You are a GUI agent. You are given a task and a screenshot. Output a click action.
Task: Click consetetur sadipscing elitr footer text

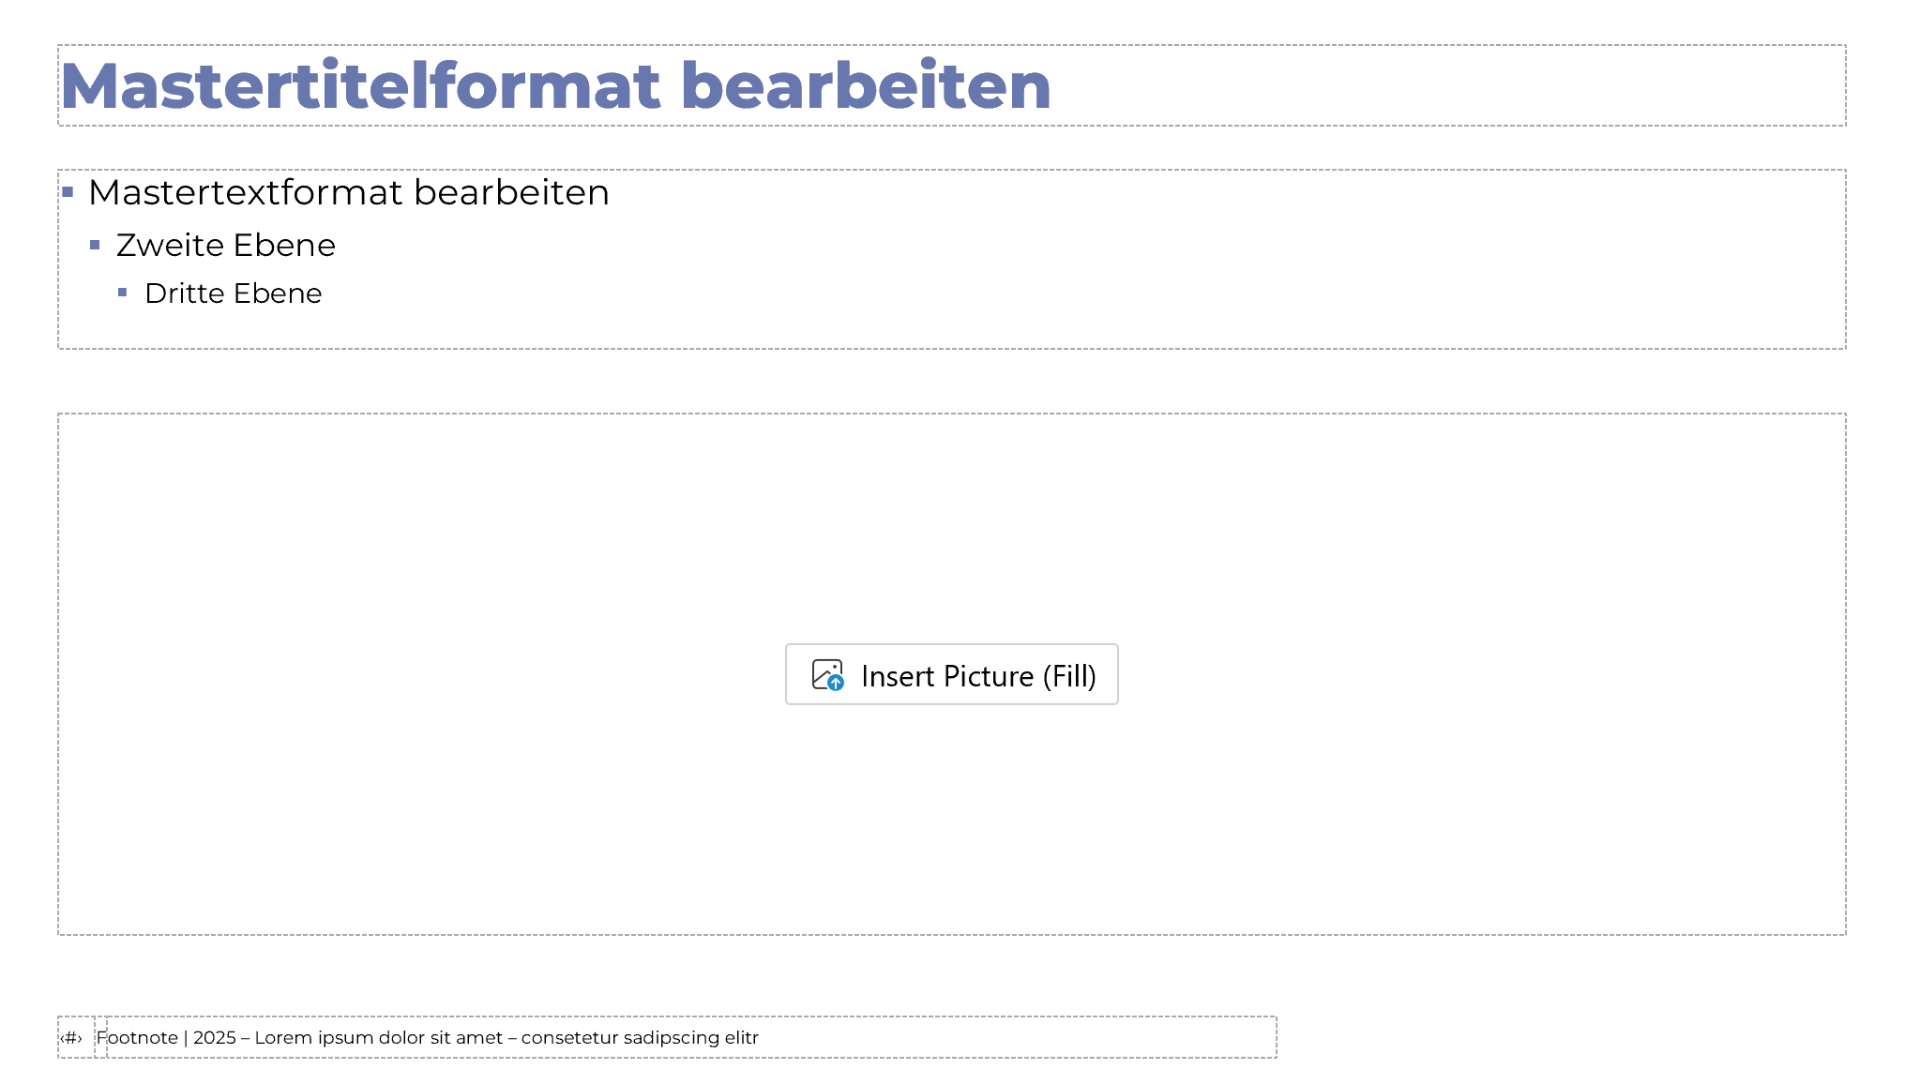pyautogui.click(x=640, y=1038)
